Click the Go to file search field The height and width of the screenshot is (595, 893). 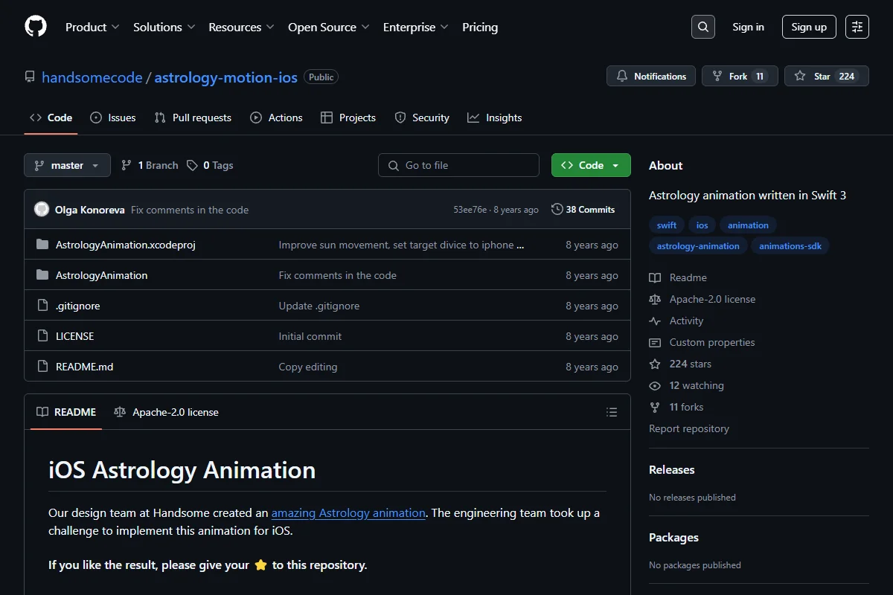458,165
